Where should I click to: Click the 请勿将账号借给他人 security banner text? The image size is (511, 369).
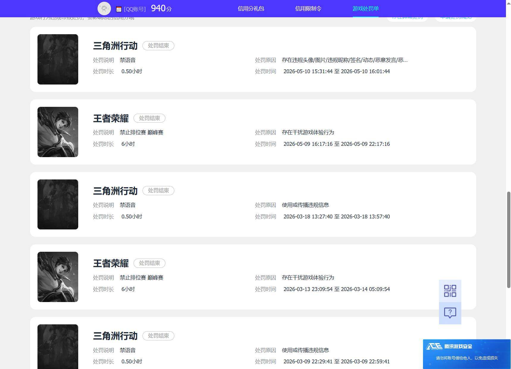[x=467, y=358]
